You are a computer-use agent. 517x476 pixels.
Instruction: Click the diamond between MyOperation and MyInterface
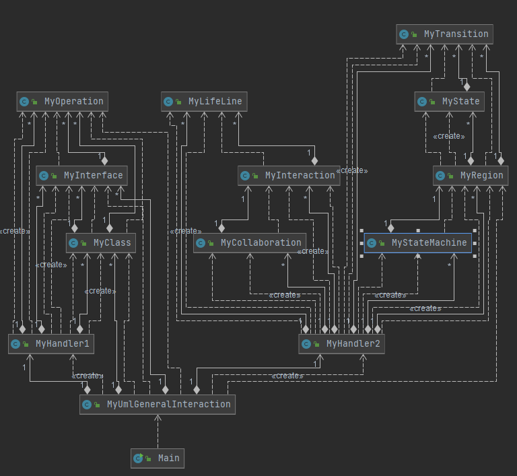tap(104, 161)
